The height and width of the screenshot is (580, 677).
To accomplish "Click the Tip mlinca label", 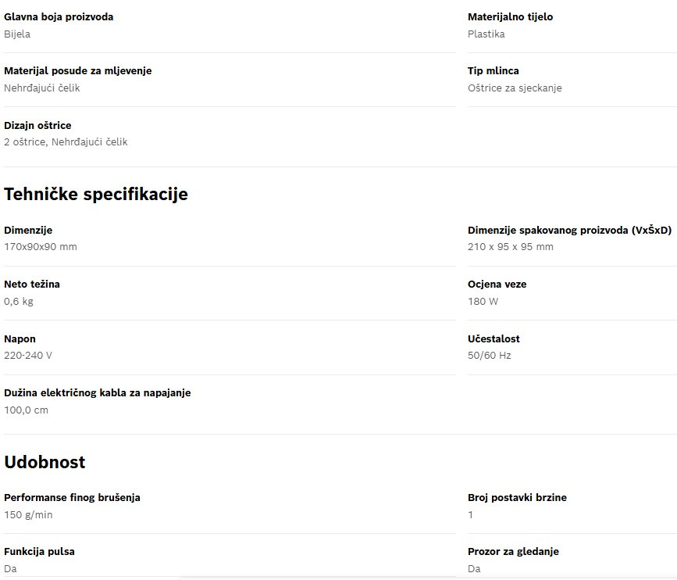I will point(493,71).
